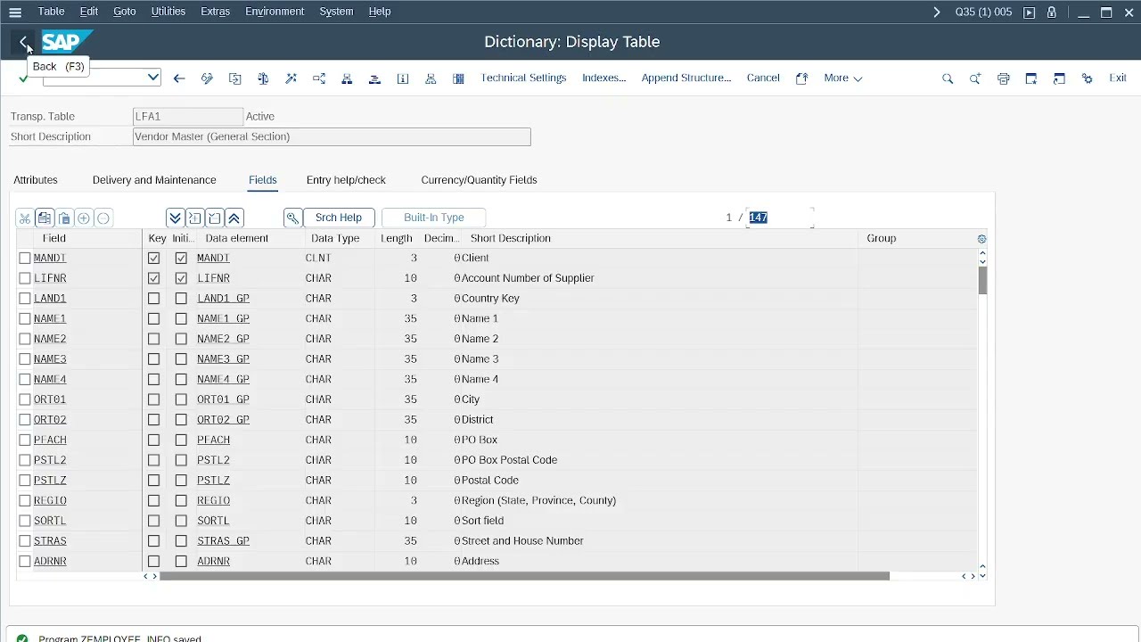Click the vertical scrollbar thumb of the table
This screenshot has width=1141, height=642.
pyautogui.click(x=982, y=280)
